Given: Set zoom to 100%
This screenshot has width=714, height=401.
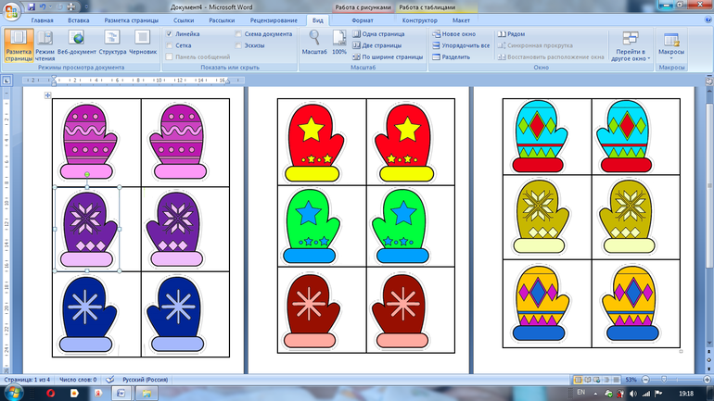Looking at the screenshot, I should (339, 43).
